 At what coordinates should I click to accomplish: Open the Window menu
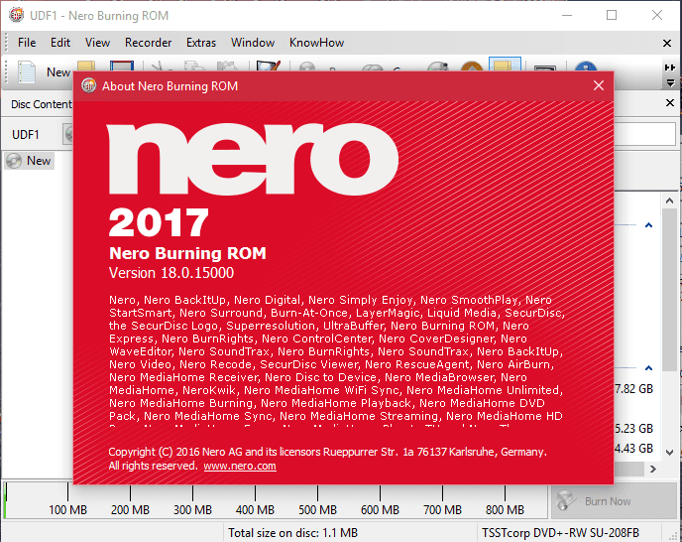click(x=253, y=43)
